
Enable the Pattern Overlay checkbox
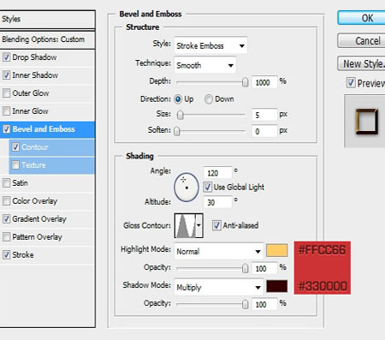6,237
